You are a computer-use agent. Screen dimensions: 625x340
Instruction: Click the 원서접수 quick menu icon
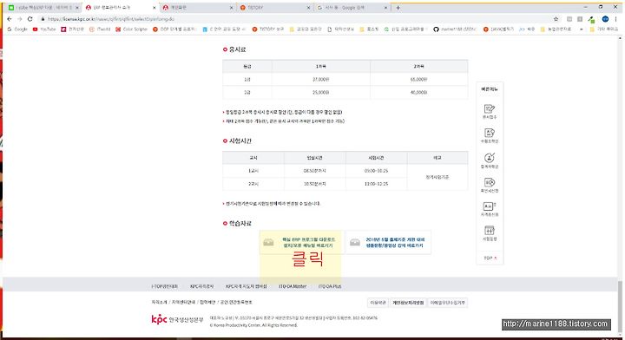490,112
